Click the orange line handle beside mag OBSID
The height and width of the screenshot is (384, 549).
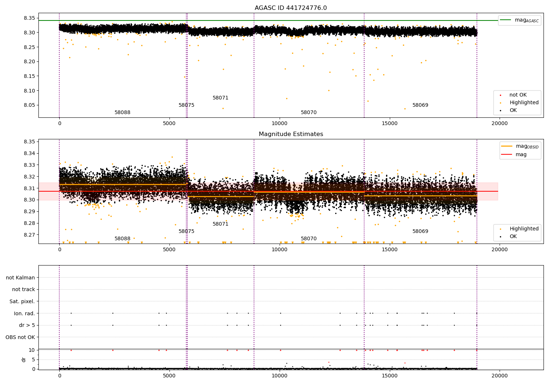tap(507, 146)
